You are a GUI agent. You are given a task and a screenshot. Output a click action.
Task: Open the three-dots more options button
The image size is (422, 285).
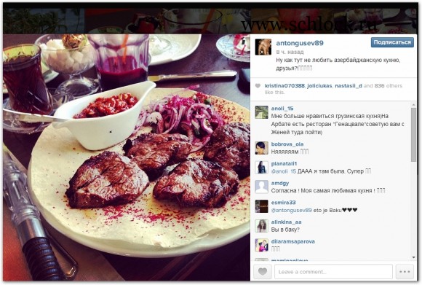point(405,272)
